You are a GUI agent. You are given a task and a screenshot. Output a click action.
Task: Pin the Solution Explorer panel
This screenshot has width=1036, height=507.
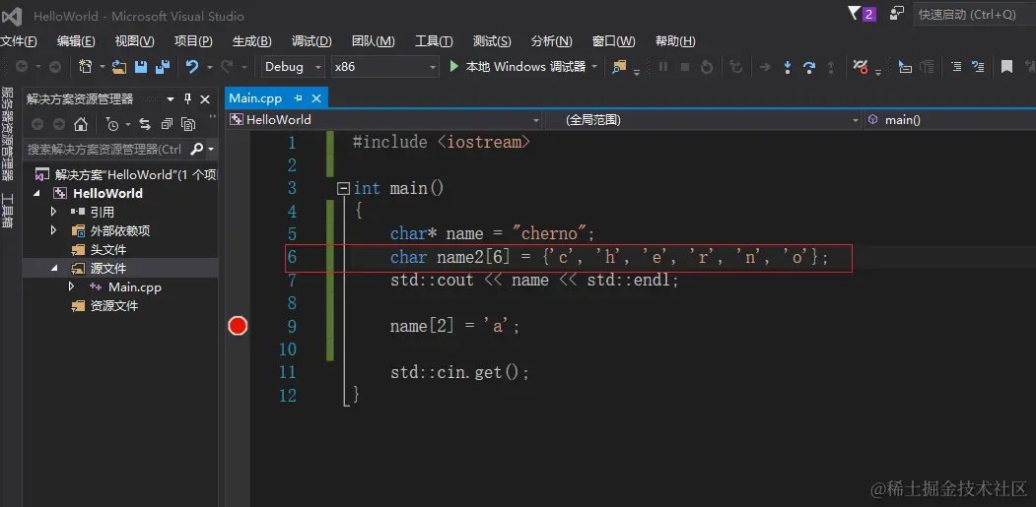(187, 99)
